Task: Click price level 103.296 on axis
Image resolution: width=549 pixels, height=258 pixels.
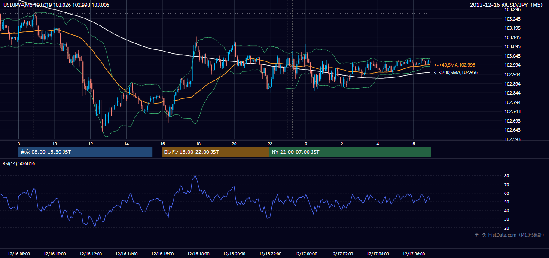Action: tap(512, 9)
